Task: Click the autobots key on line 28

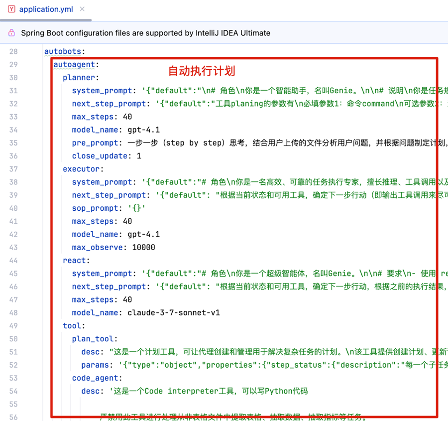Action: tap(63, 51)
